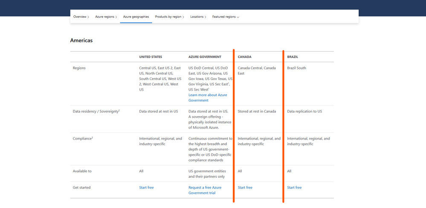Click Start free under Canada
Screen dimensions: 426x208
coord(245,188)
